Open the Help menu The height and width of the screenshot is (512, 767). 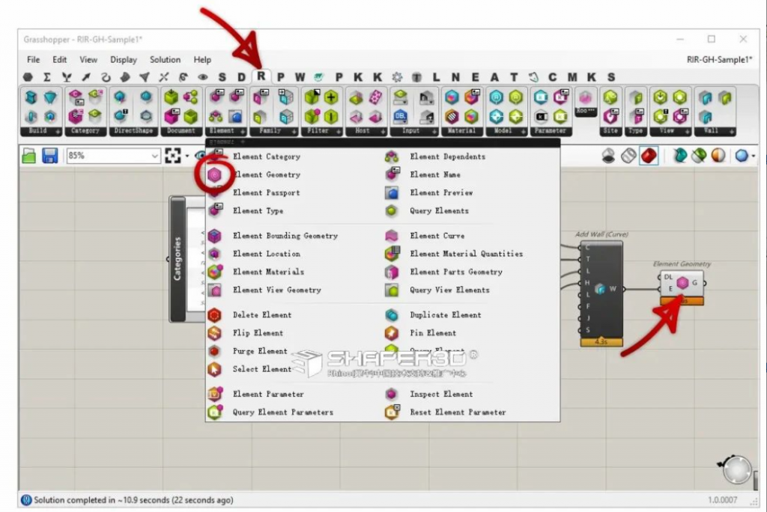(x=202, y=60)
